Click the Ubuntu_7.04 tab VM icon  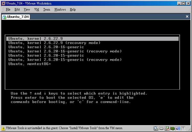4,17
